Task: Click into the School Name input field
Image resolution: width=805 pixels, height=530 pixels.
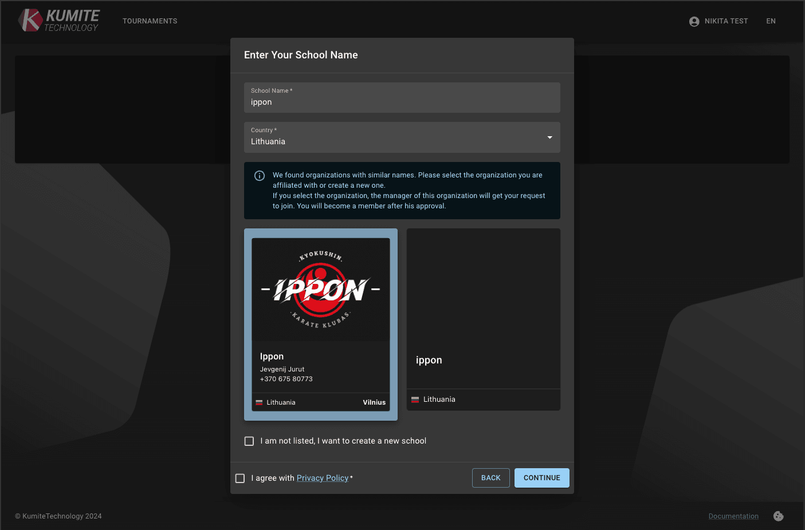Action: click(401, 102)
